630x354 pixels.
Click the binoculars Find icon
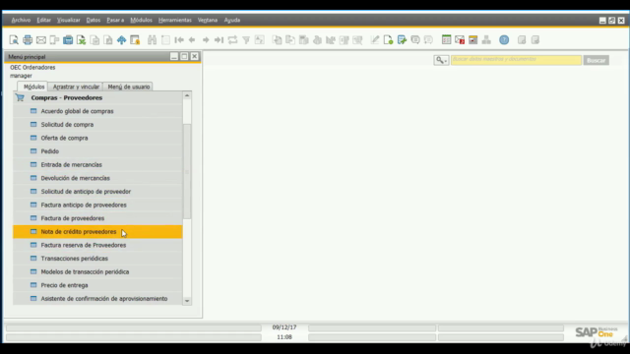pyautogui.click(x=152, y=39)
